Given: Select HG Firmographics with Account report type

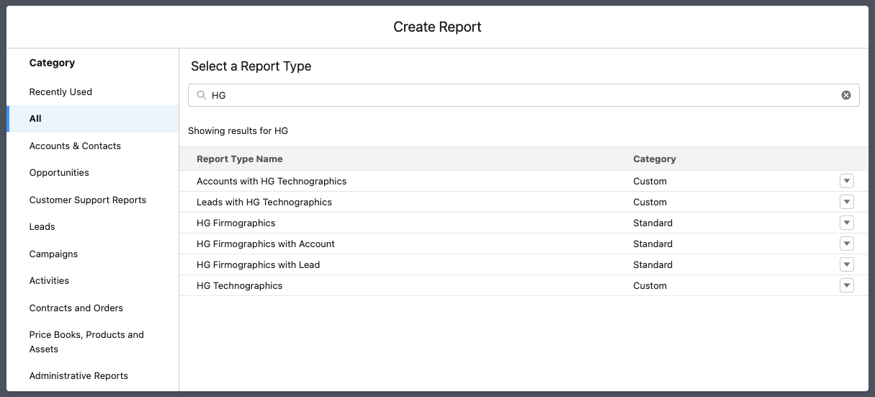Looking at the screenshot, I should [x=265, y=244].
